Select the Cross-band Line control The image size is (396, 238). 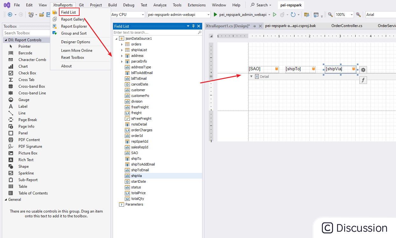coord(32,93)
